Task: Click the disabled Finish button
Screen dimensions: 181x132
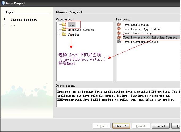Action: pyautogui.click(x=141, y=126)
